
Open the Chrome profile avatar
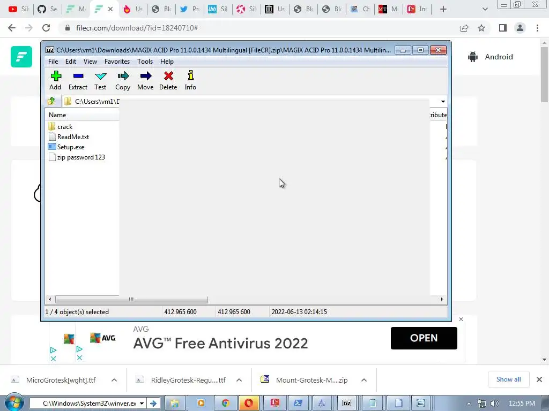[520, 28]
